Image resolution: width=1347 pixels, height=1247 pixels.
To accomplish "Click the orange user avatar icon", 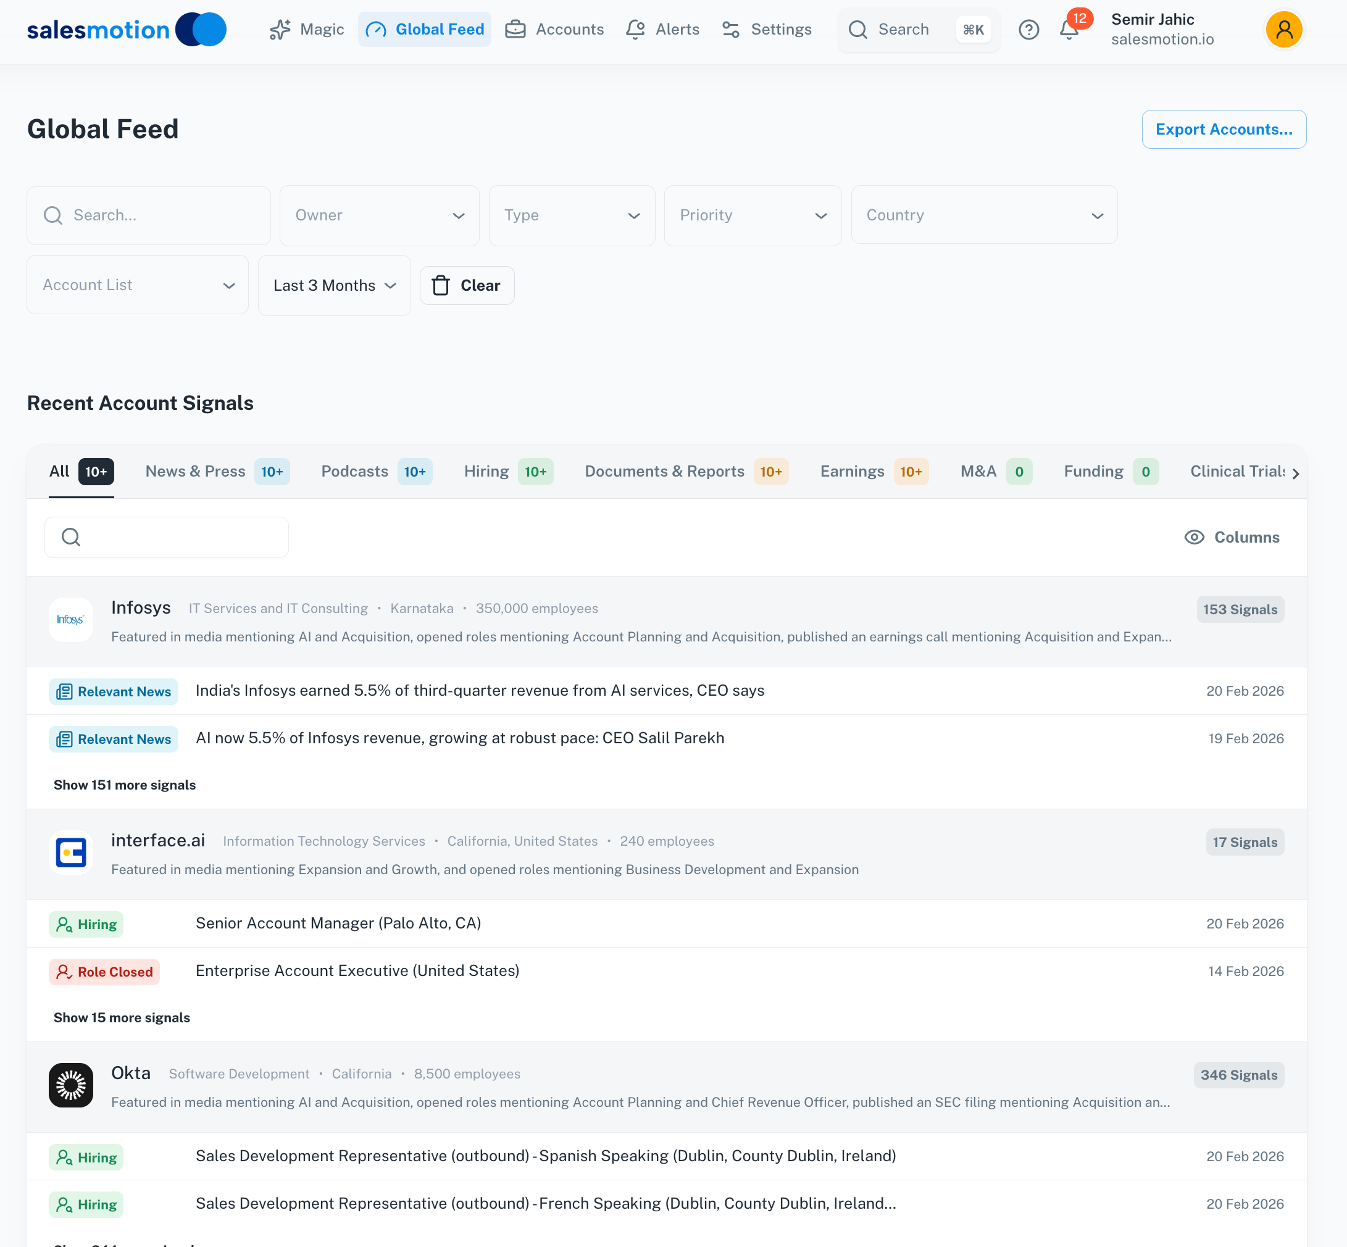I will [x=1283, y=30].
